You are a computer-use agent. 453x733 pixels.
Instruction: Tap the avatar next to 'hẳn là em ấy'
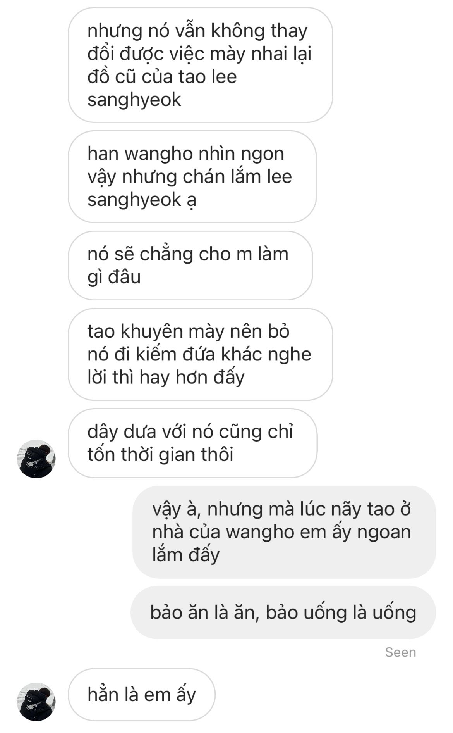(x=36, y=702)
